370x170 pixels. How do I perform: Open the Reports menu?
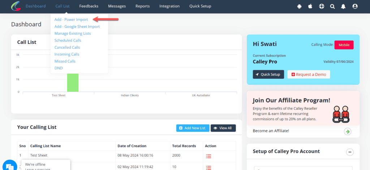tap(142, 6)
